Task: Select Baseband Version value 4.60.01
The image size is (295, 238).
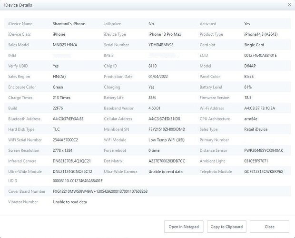Action: point(154,108)
